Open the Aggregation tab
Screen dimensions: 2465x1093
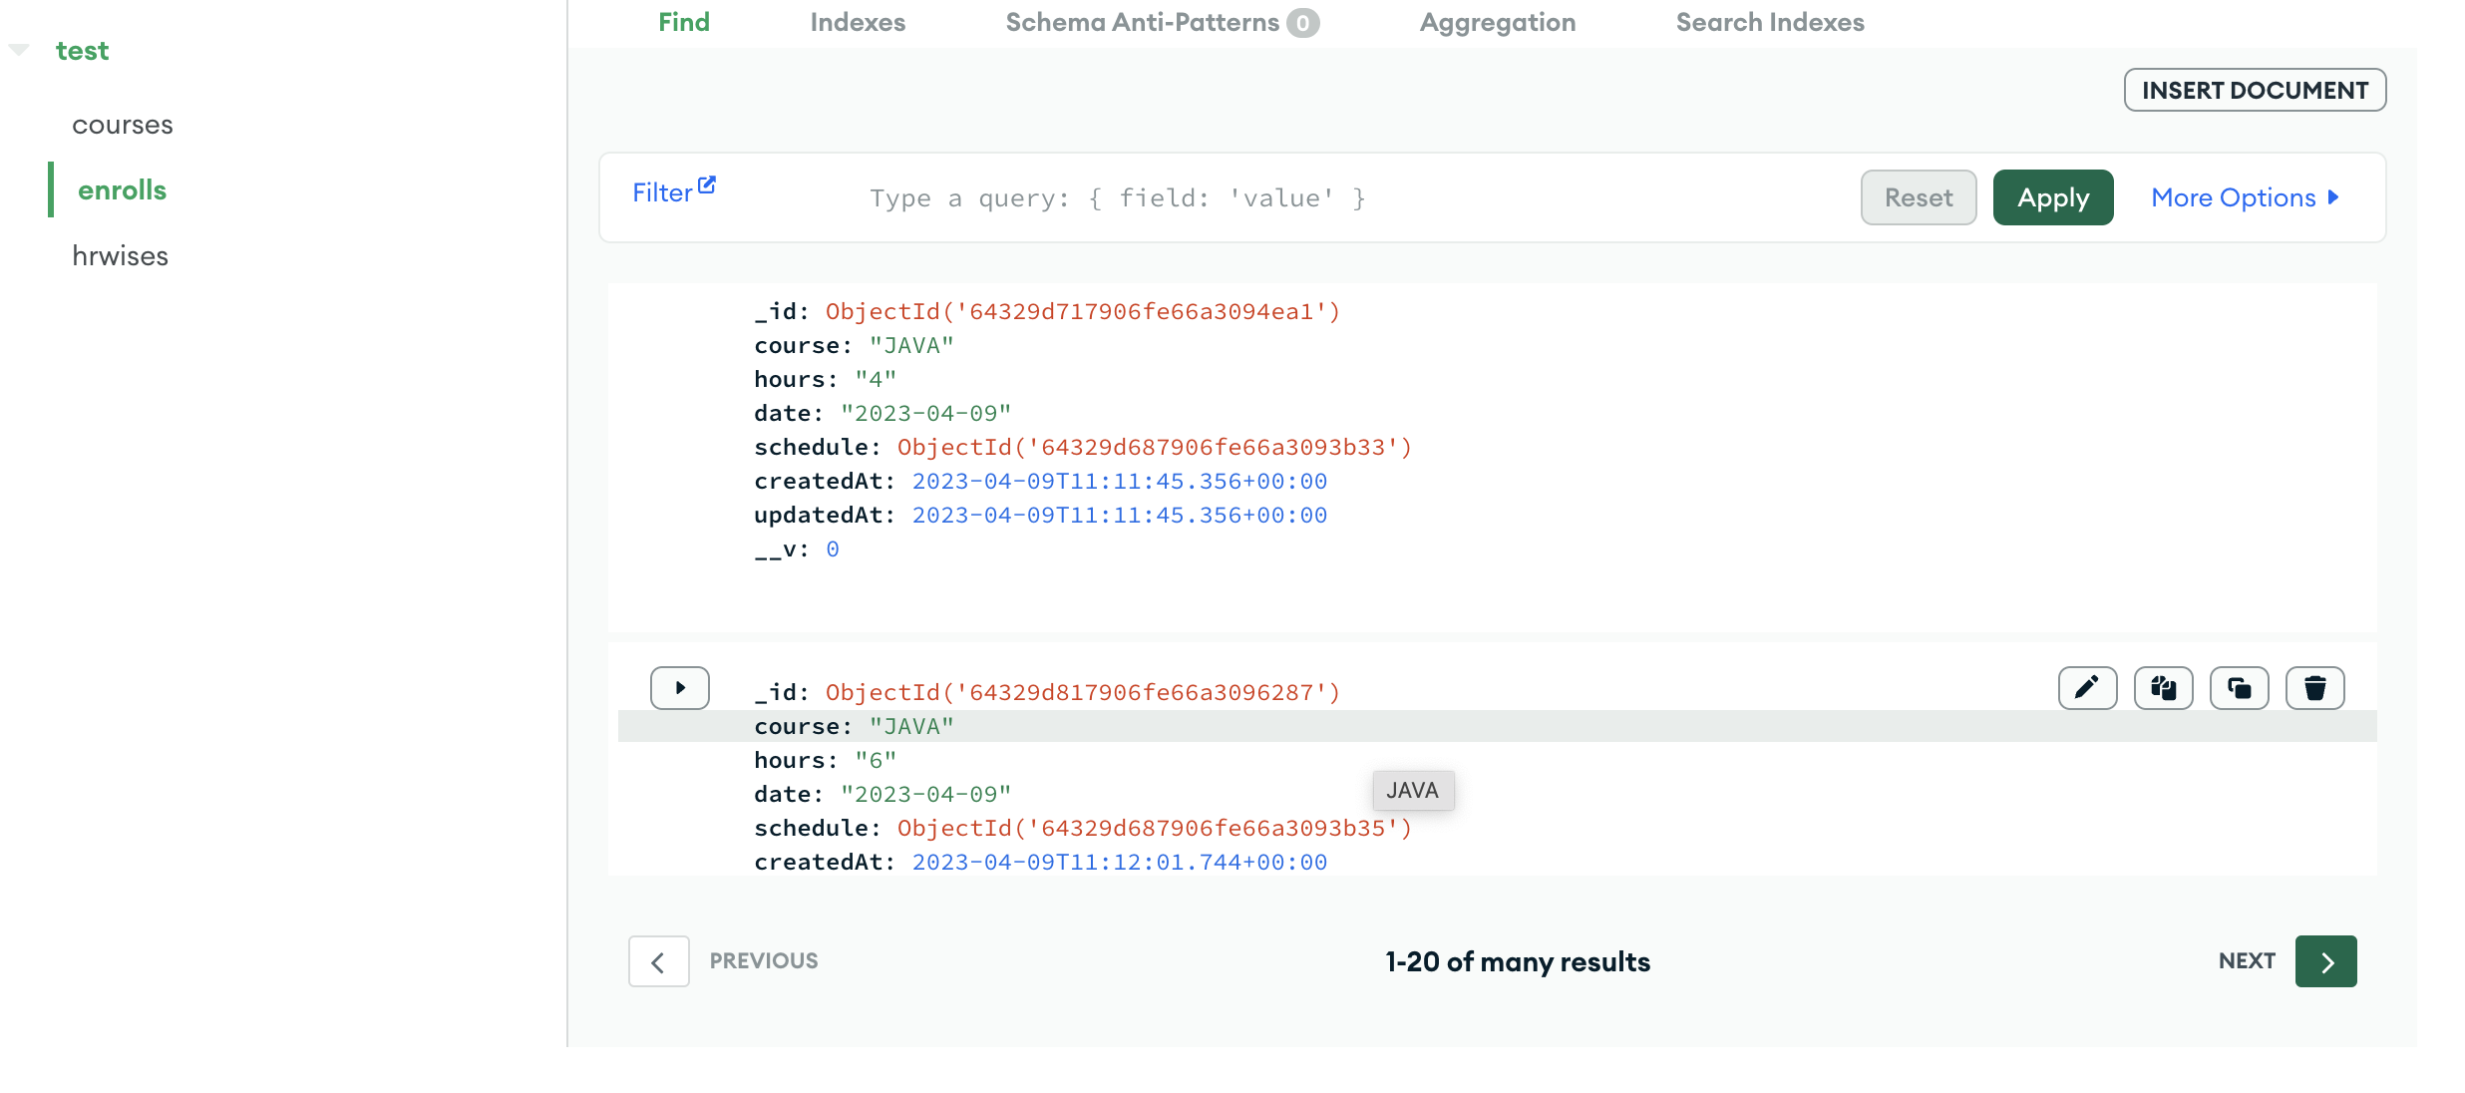click(x=1496, y=22)
